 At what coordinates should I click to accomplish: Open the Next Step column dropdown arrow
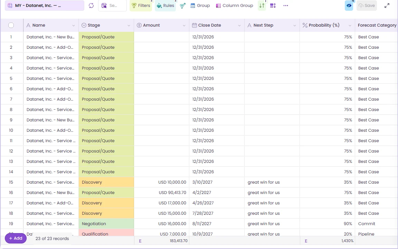[295, 25]
